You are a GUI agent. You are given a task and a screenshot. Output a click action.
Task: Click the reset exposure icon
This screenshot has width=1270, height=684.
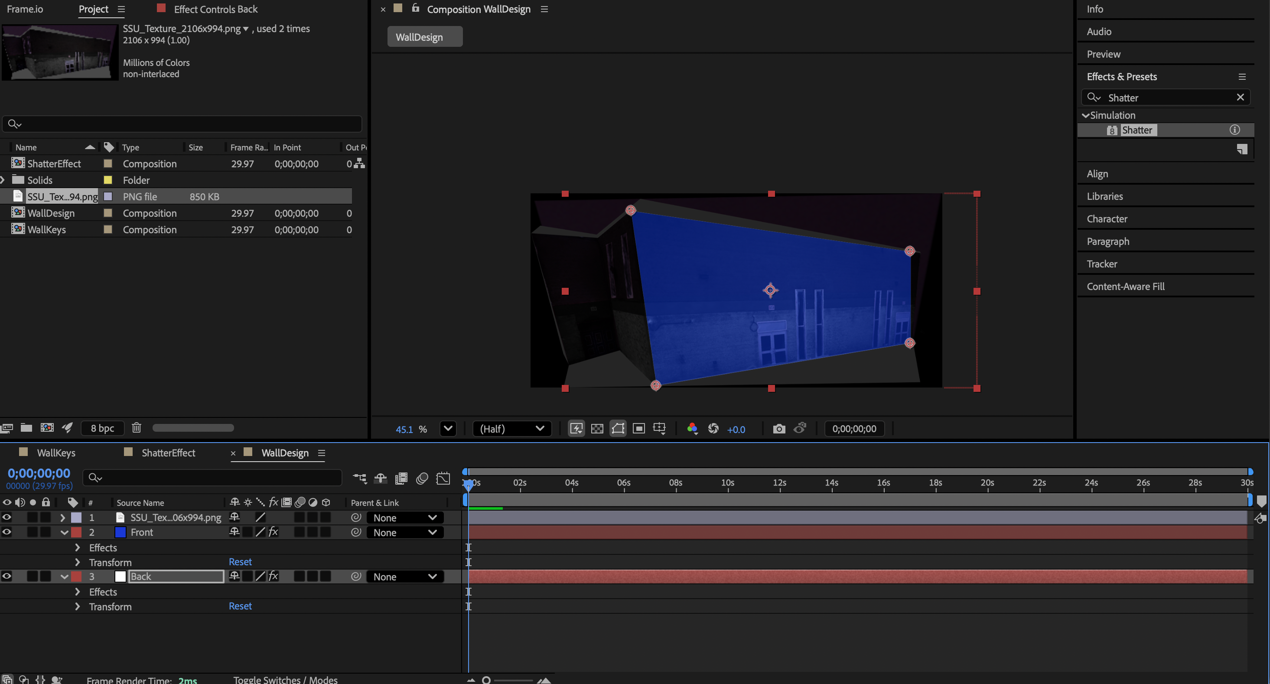pyautogui.click(x=713, y=429)
